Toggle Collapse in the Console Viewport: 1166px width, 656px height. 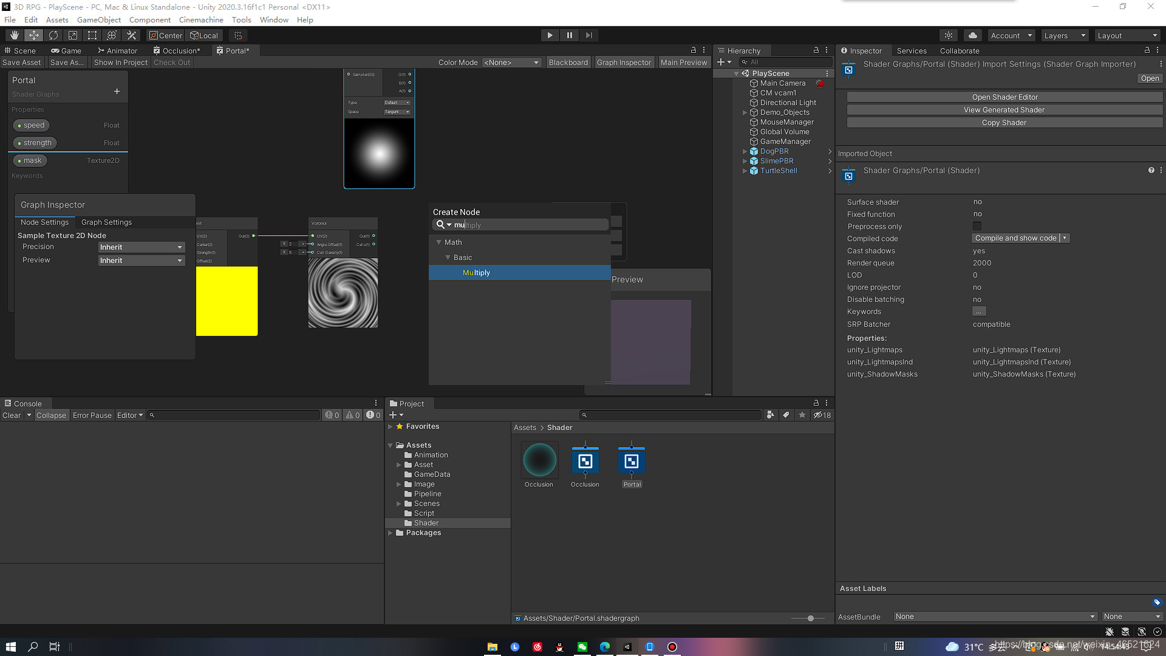[51, 415]
